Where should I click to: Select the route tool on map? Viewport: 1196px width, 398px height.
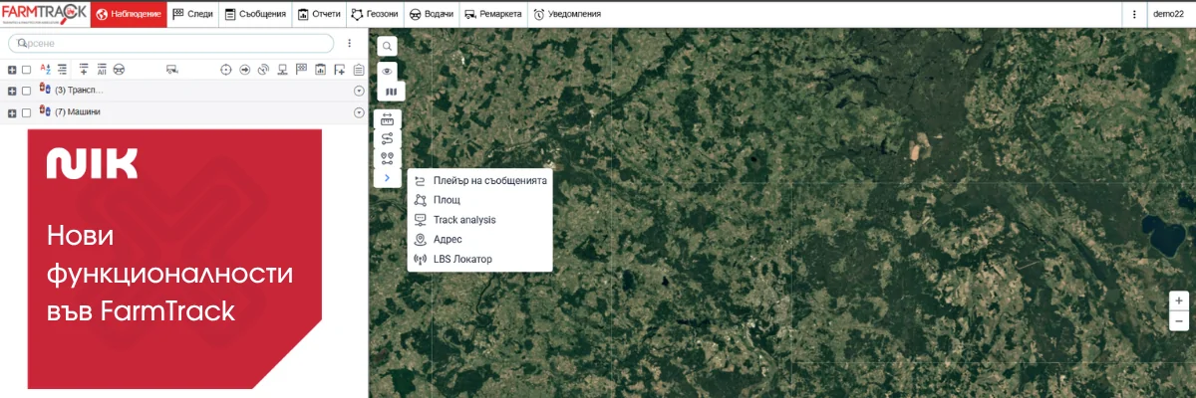387,138
